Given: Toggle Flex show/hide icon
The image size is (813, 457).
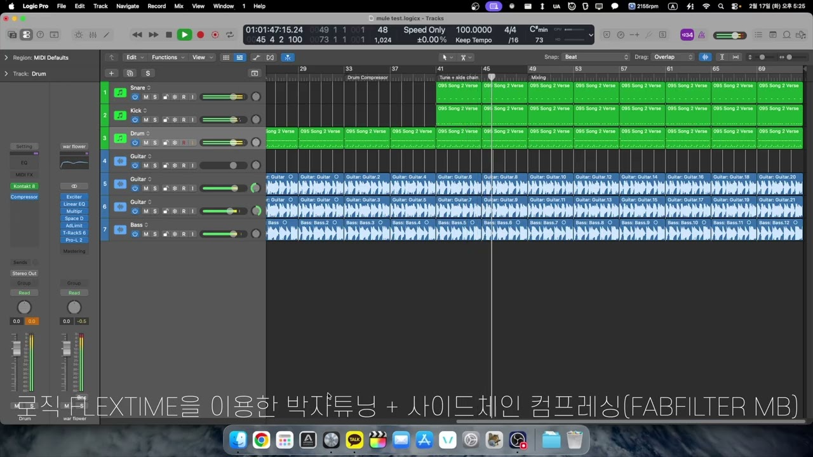Looking at the screenshot, I should [x=271, y=57].
